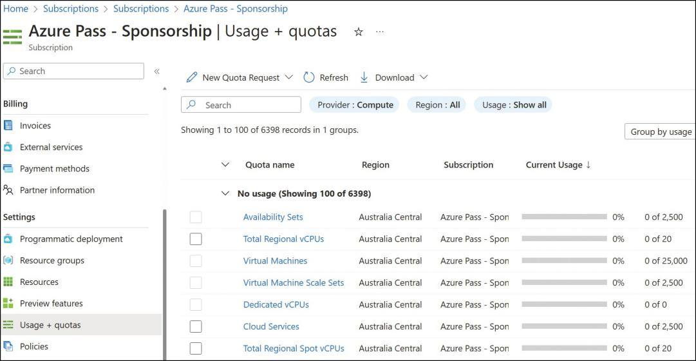Open the Dedicated vCPUs quota link
The width and height of the screenshot is (696, 361).
[276, 304]
